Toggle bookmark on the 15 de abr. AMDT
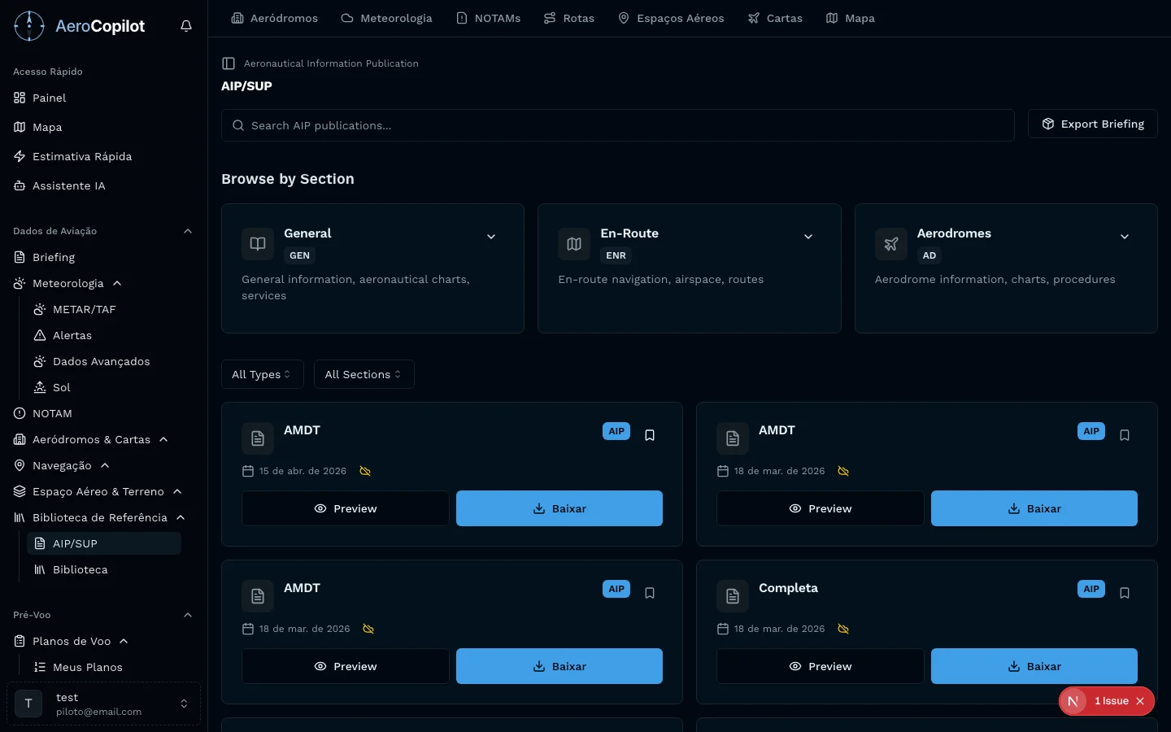1171x732 pixels. click(650, 435)
